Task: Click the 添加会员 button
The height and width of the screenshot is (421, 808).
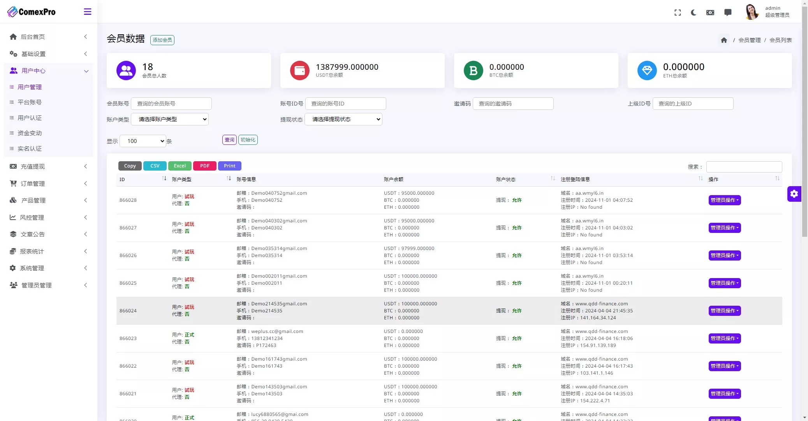Action: [162, 40]
